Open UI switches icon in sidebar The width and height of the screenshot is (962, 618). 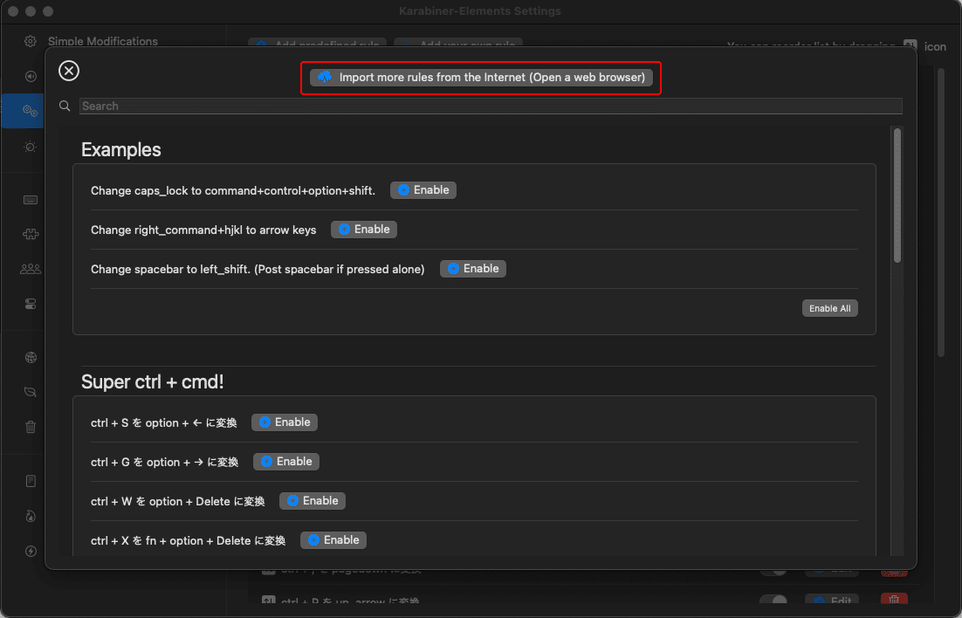[x=30, y=304]
